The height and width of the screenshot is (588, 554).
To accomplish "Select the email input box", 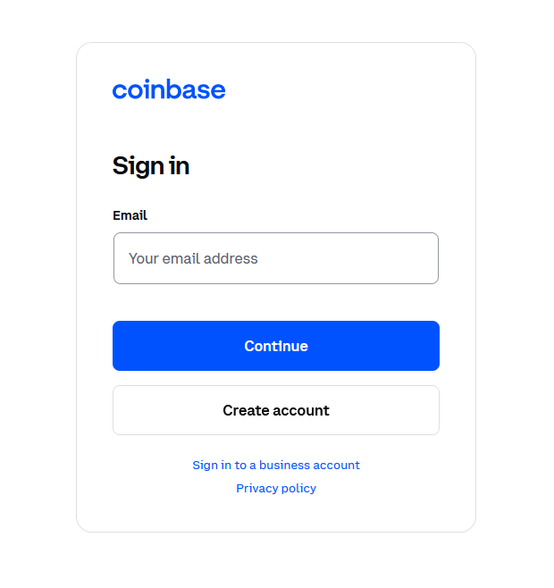I will (276, 258).
